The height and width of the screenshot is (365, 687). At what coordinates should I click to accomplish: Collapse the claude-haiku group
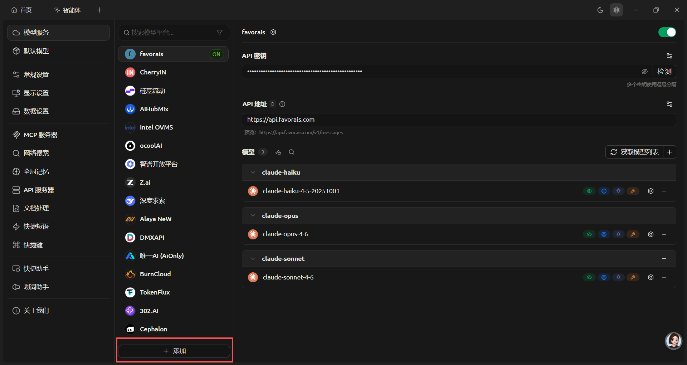(x=253, y=172)
